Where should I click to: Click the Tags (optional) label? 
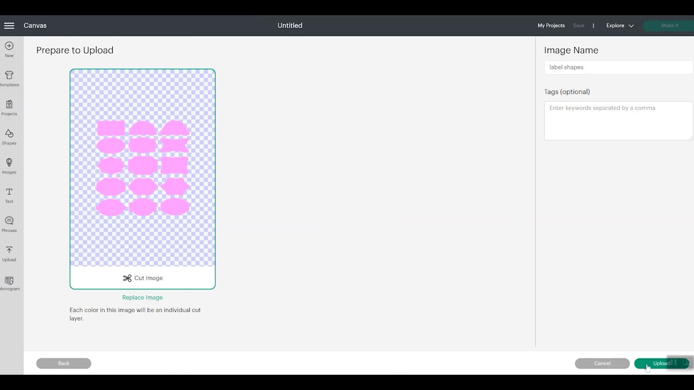(567, 92)
